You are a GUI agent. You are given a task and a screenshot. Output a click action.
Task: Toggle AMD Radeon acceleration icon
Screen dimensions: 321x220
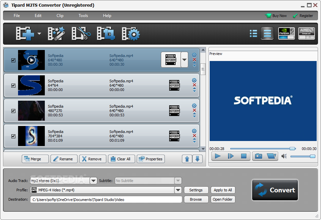(307, 33)
